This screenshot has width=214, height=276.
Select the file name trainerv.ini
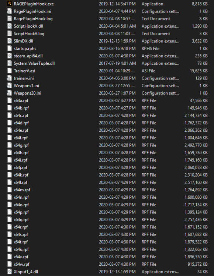click(x=24, y=78)
